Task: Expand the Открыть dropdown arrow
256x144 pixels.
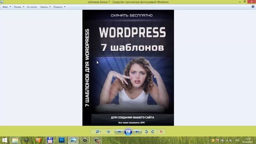Action: tap(65, 7)
